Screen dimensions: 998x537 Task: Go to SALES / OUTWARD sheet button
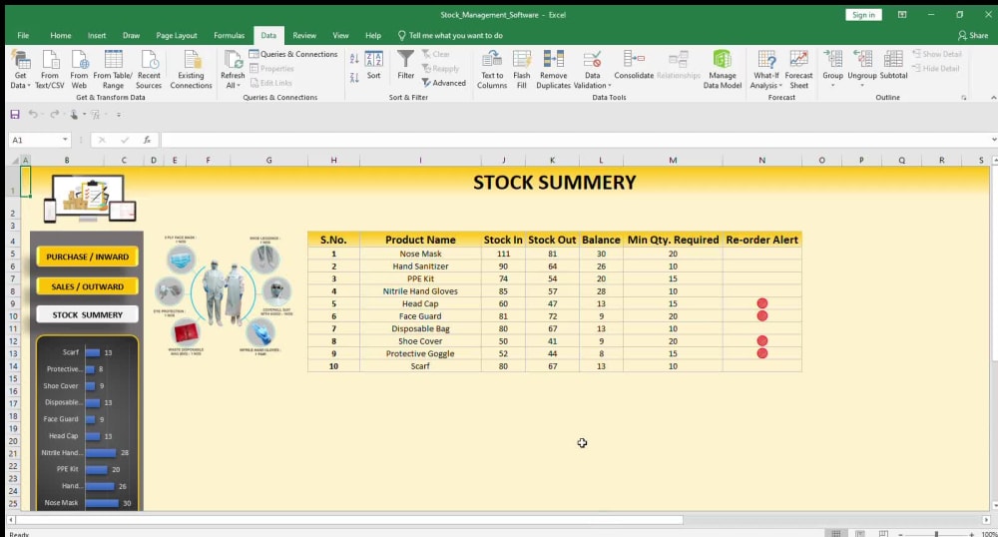(87, 286)
